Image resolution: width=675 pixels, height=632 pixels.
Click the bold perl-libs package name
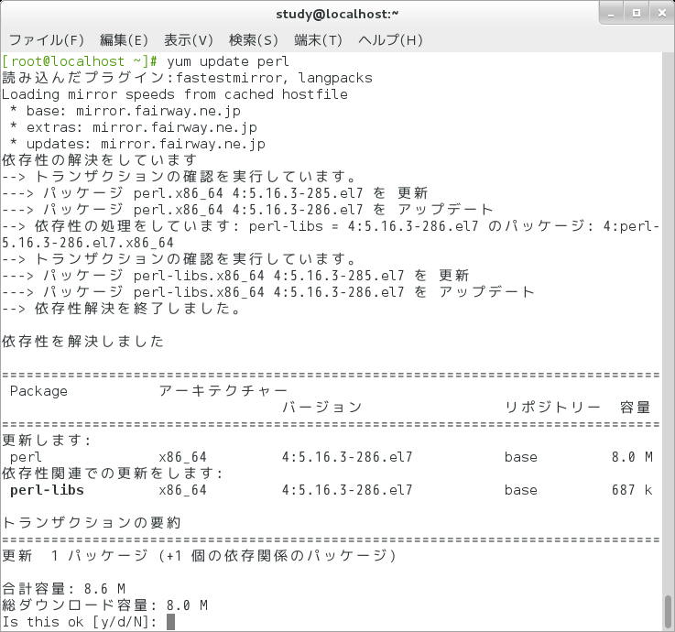pyautogui.click(x=47, y=490)
